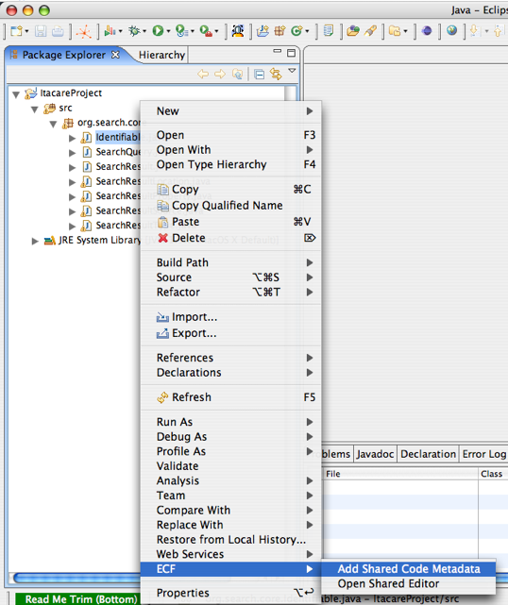Close the Package Explorer tab
This screenshot has width=508, height=605.
(115, 55)
